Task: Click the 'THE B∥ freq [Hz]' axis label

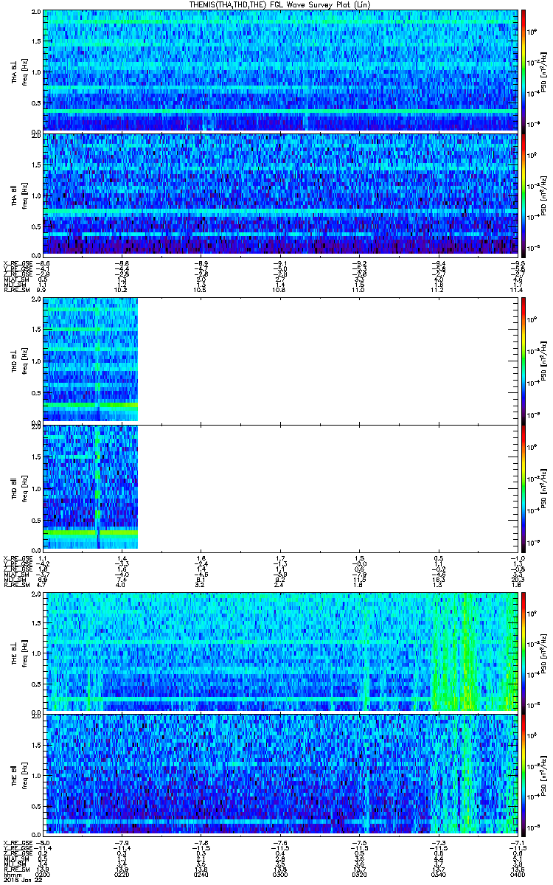Action: (x=19, y=774)
